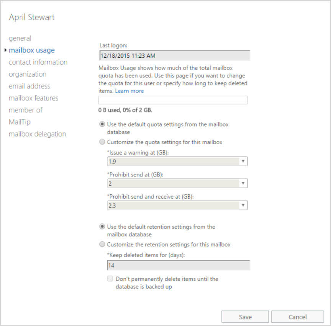Screen dimensions: 331x326
Task: Choose customize retention settings radio button
Action: (102, 245)
